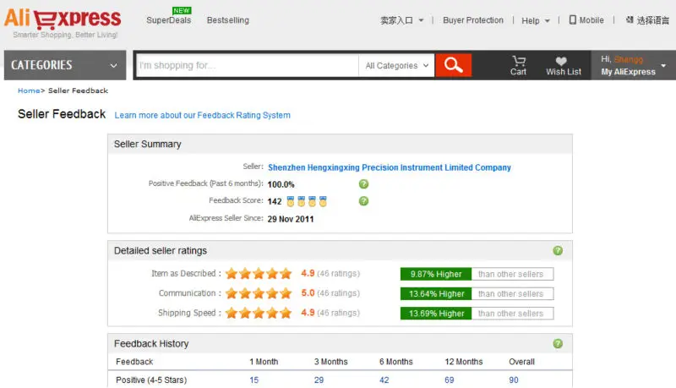Click help icon in Feedback History header
The height and width of the screenshot is (388, 676).
click(x=558, y=343)
